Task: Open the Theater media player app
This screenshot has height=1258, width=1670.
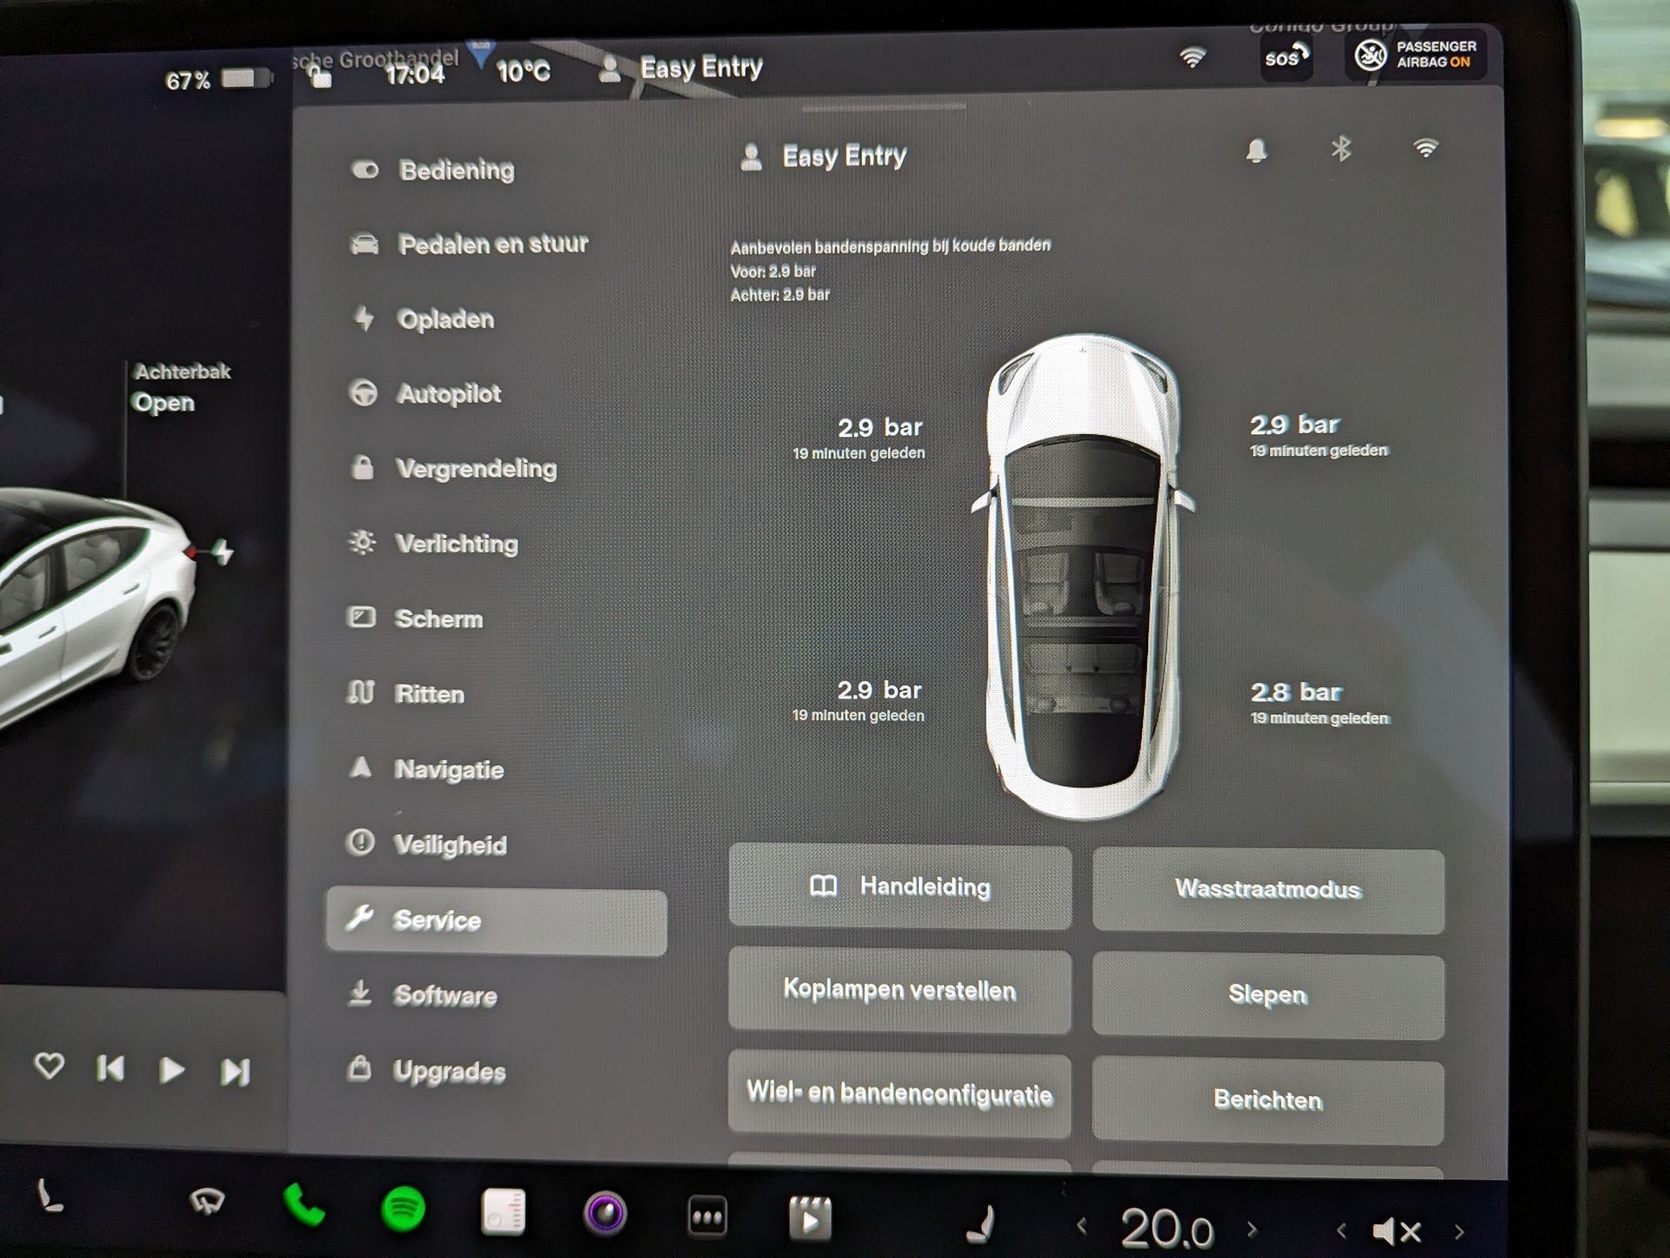Action: coord(809,1218)
